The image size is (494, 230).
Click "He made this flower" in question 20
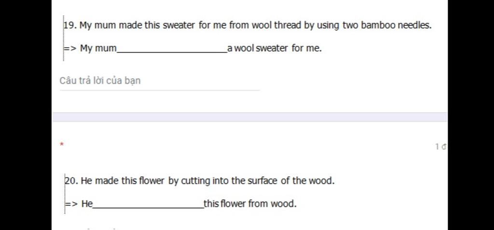coord(123,181)
